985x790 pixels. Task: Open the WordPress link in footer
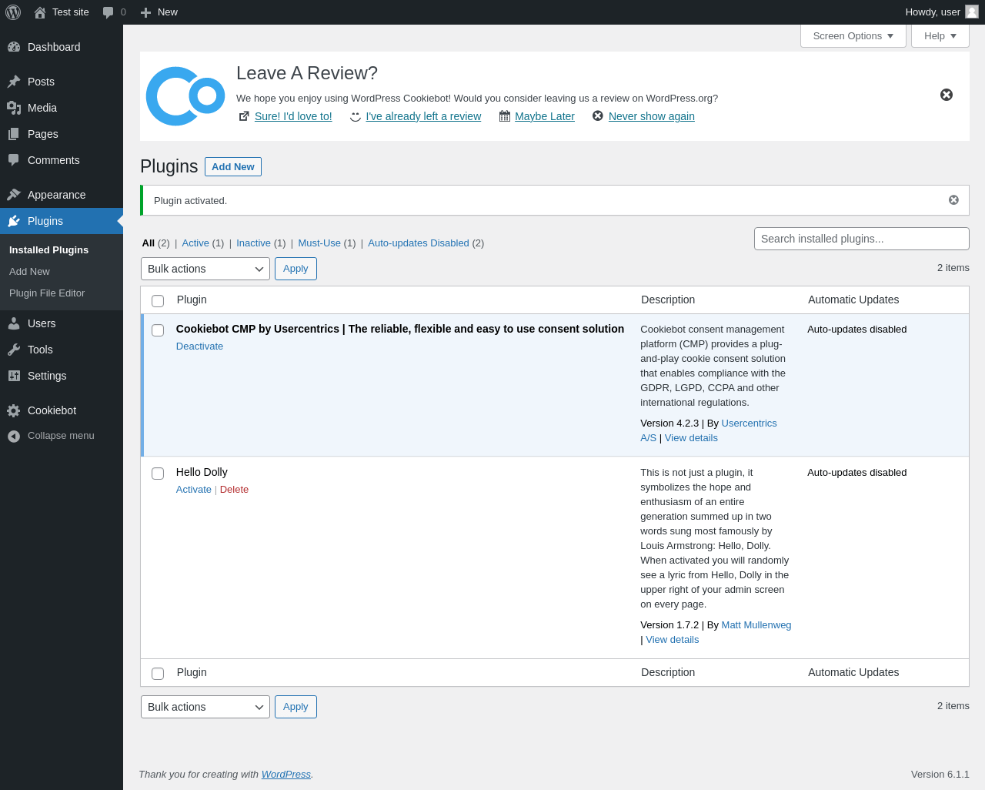(x=286, y=775)
